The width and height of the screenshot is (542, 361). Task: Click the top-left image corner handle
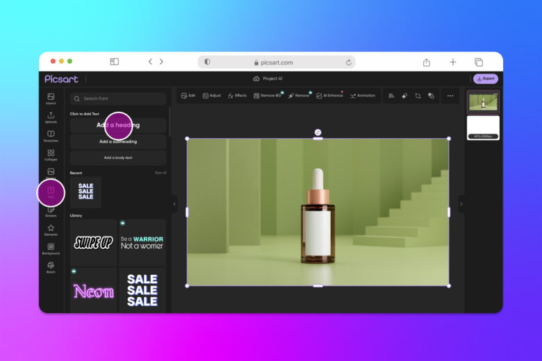pos(188,139)
